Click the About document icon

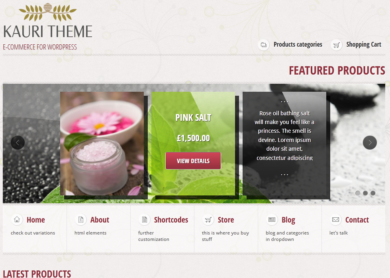pos(80,220)
